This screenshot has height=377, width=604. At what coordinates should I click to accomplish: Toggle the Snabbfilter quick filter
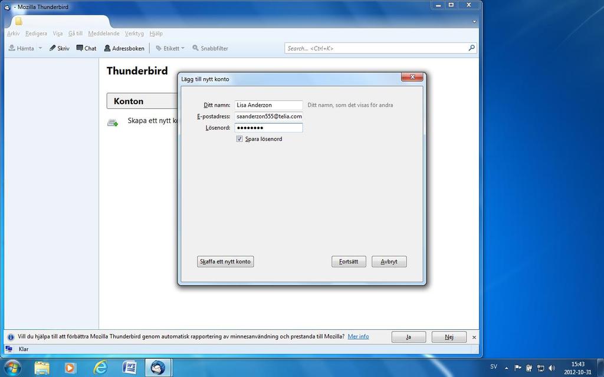(x=210, y=48)
